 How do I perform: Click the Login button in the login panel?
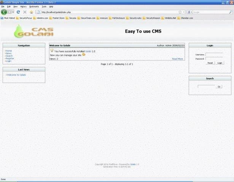(220, 63)
